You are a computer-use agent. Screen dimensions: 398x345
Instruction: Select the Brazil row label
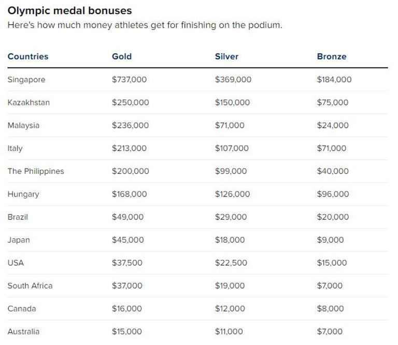point(18,217)
